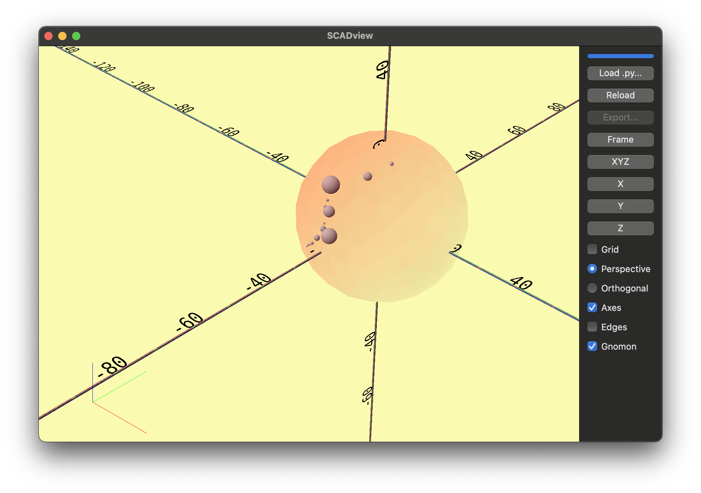This screenshot has height=493, width=701.
Task: Select the Z axis view
Action: pos(620,228)
